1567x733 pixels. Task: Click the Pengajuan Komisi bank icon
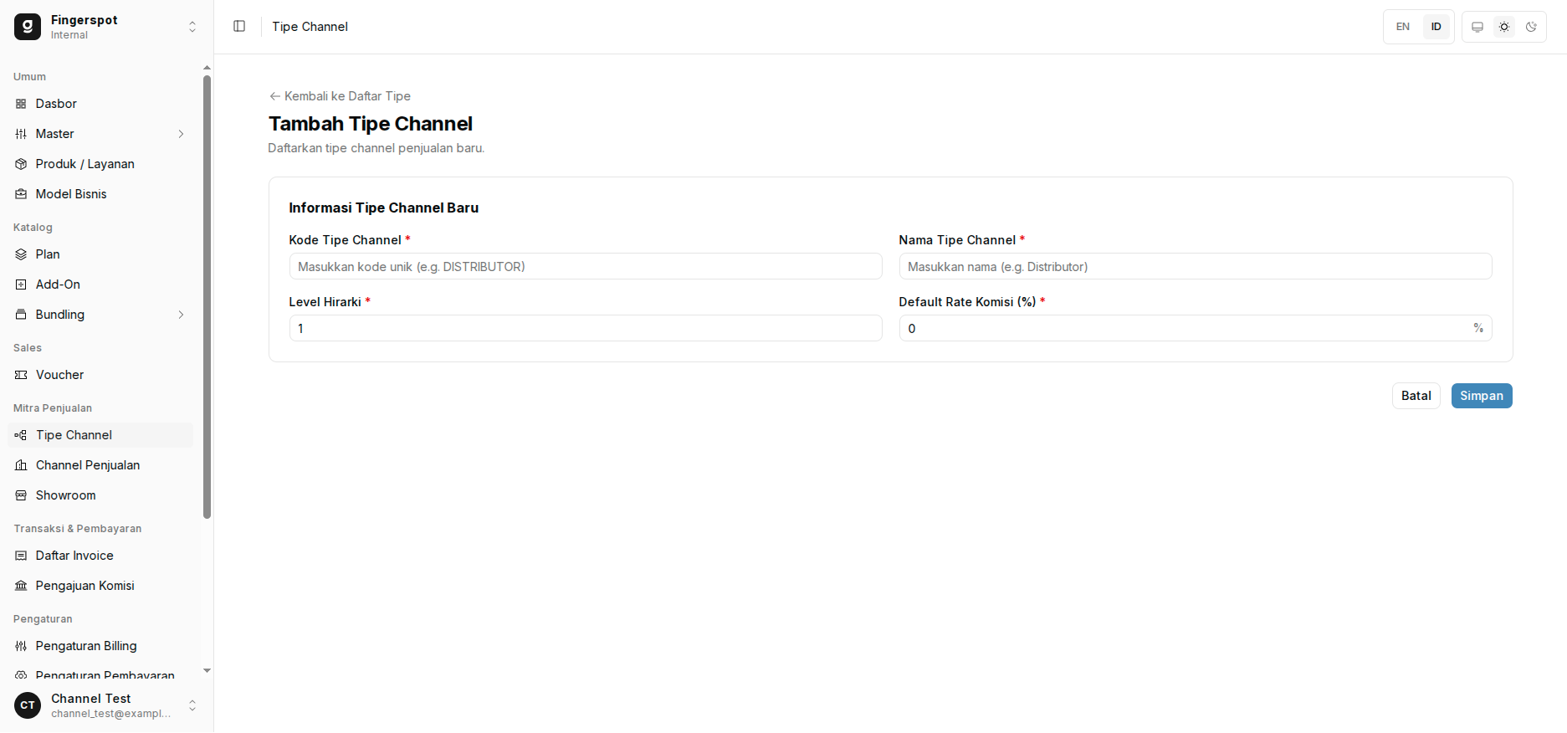point(21,586)
